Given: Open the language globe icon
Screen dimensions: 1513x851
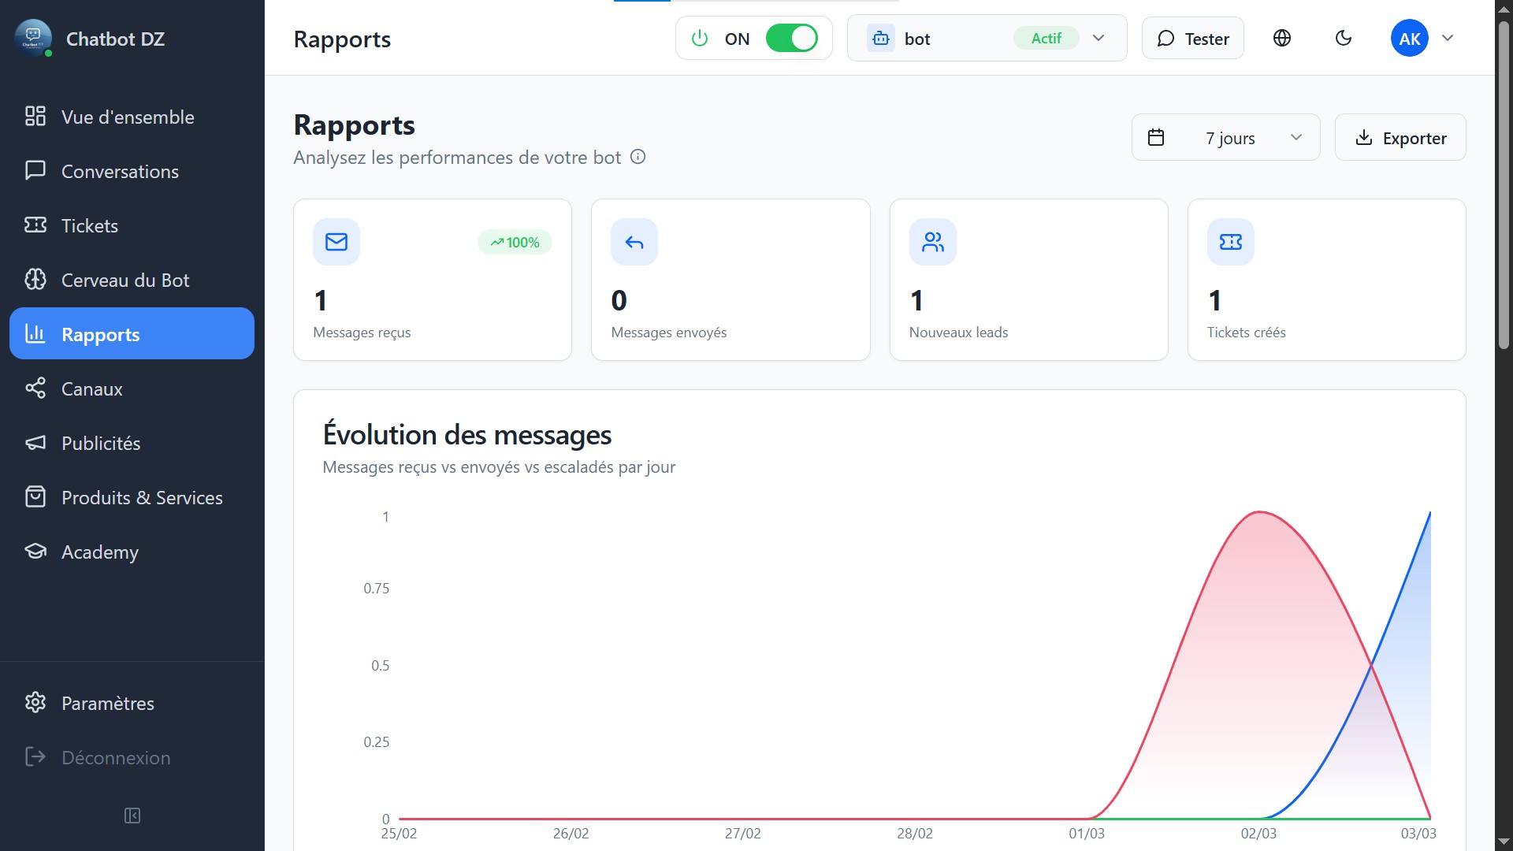Looking at the screenshot, I should [1282, 38].
